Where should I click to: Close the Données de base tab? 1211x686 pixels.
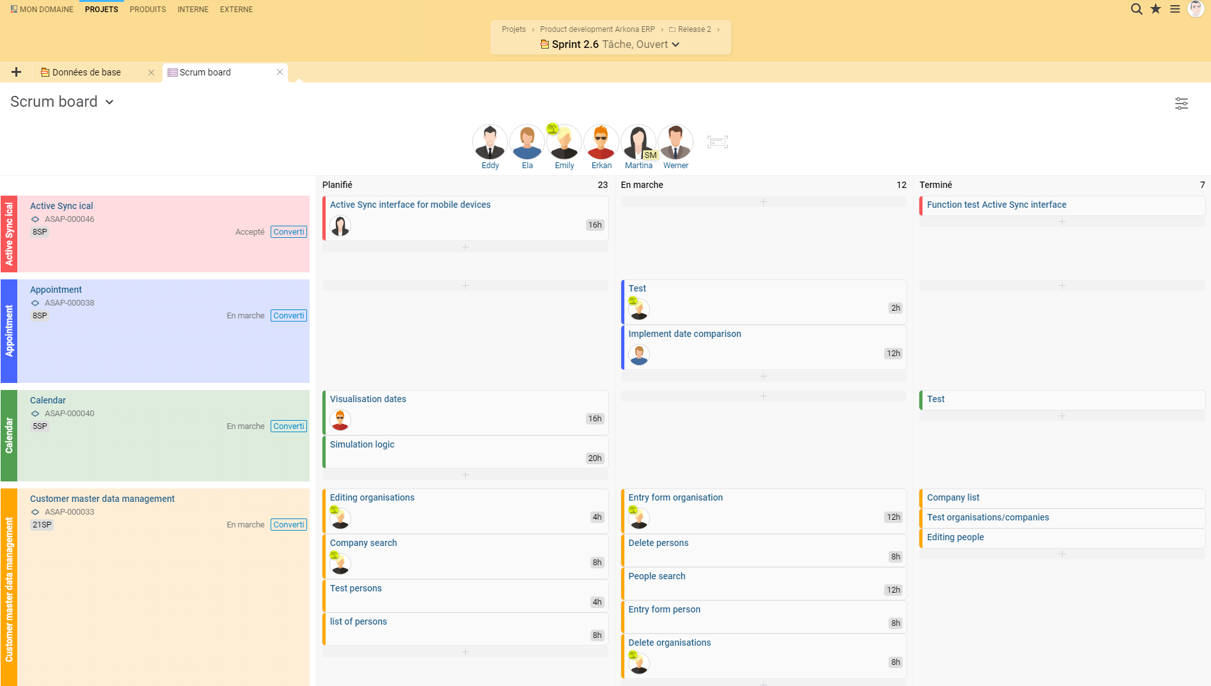[151, 72]
